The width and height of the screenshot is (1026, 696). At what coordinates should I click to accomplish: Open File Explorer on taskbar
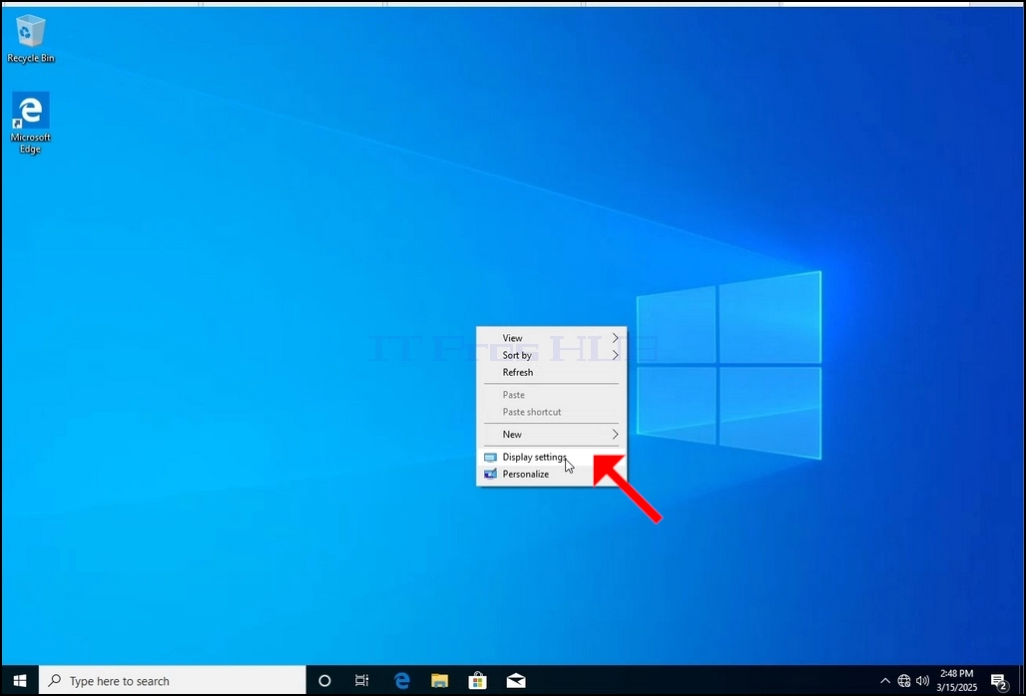coord(440,681)
